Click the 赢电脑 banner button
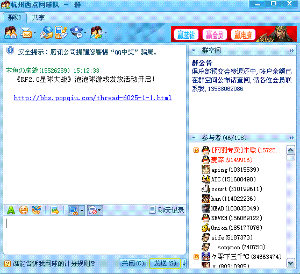Image resolution: width=300 pixels, height=274 pixels. (x=243, y=34)
